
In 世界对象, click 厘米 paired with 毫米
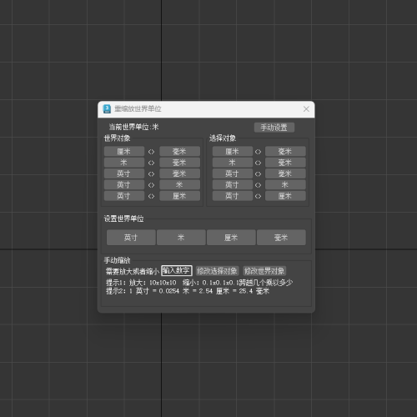pos(124,152)
